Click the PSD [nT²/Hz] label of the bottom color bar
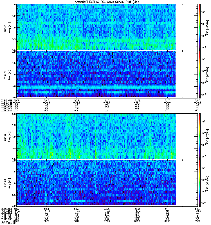This screenshot has height=225, width=211. [x=208, y=183]
